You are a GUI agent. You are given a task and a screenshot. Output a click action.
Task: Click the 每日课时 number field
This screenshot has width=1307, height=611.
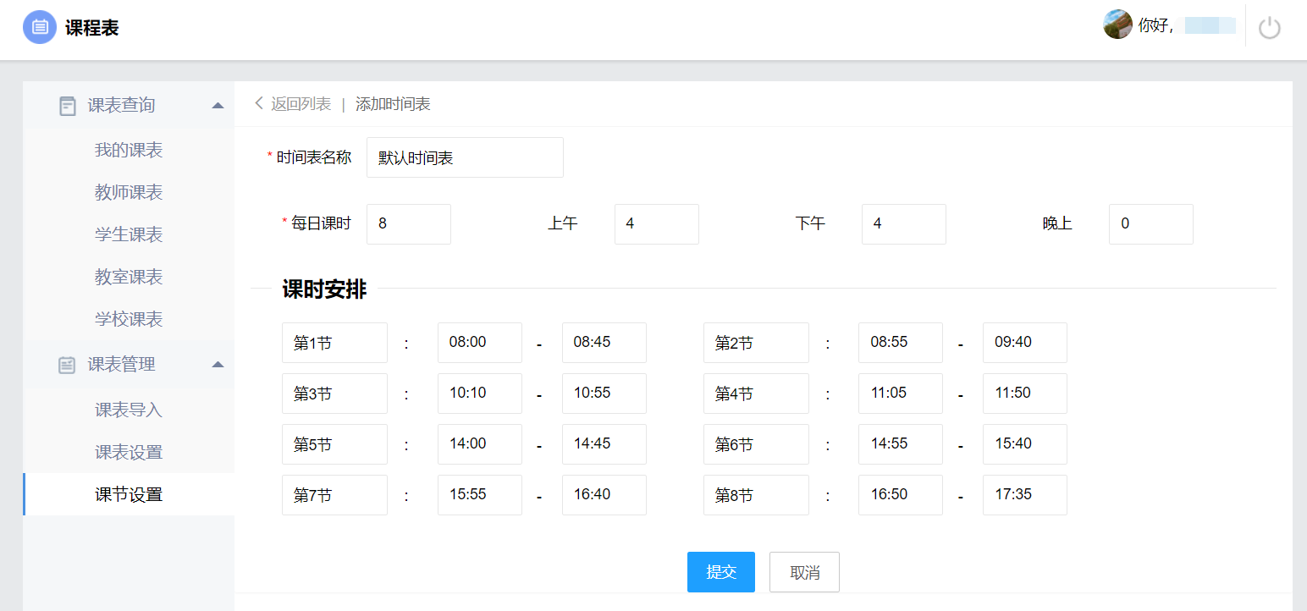(x=408, y=224)
